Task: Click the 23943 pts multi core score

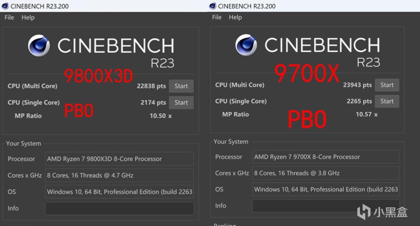Action: coord(357,85)
